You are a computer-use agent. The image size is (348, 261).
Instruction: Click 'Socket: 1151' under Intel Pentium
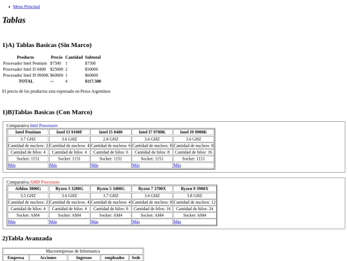point(28,159)
